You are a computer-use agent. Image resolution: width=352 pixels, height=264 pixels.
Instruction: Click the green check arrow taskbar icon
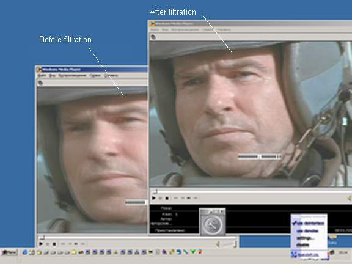click(x=193, y=252)
